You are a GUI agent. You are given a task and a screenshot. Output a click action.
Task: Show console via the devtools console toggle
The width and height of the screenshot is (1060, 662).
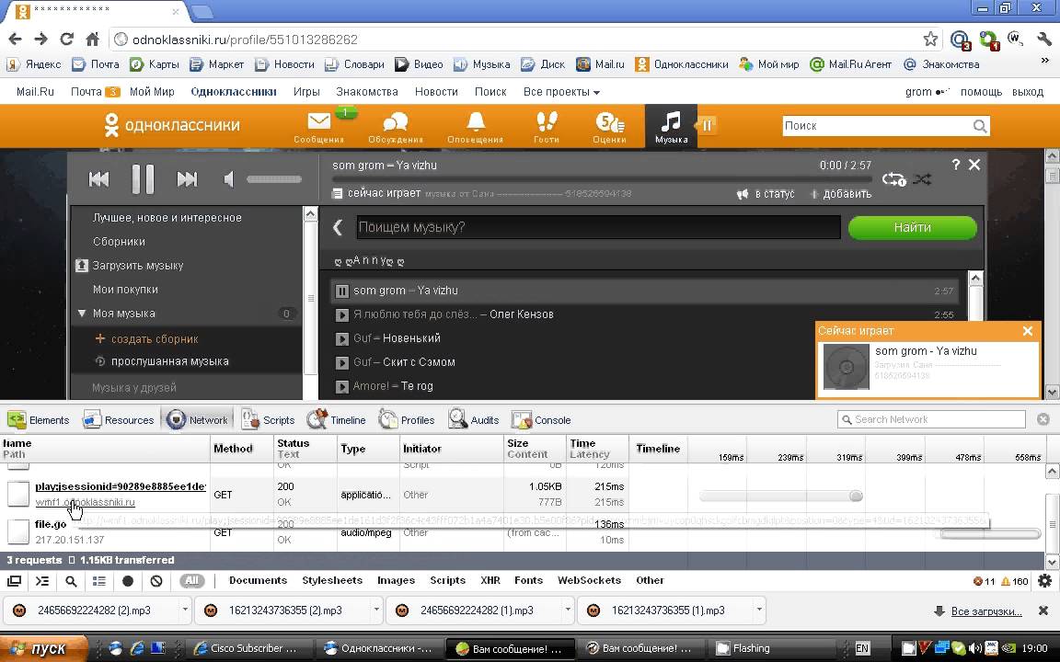pyautogui.click(x=42, y=581)
